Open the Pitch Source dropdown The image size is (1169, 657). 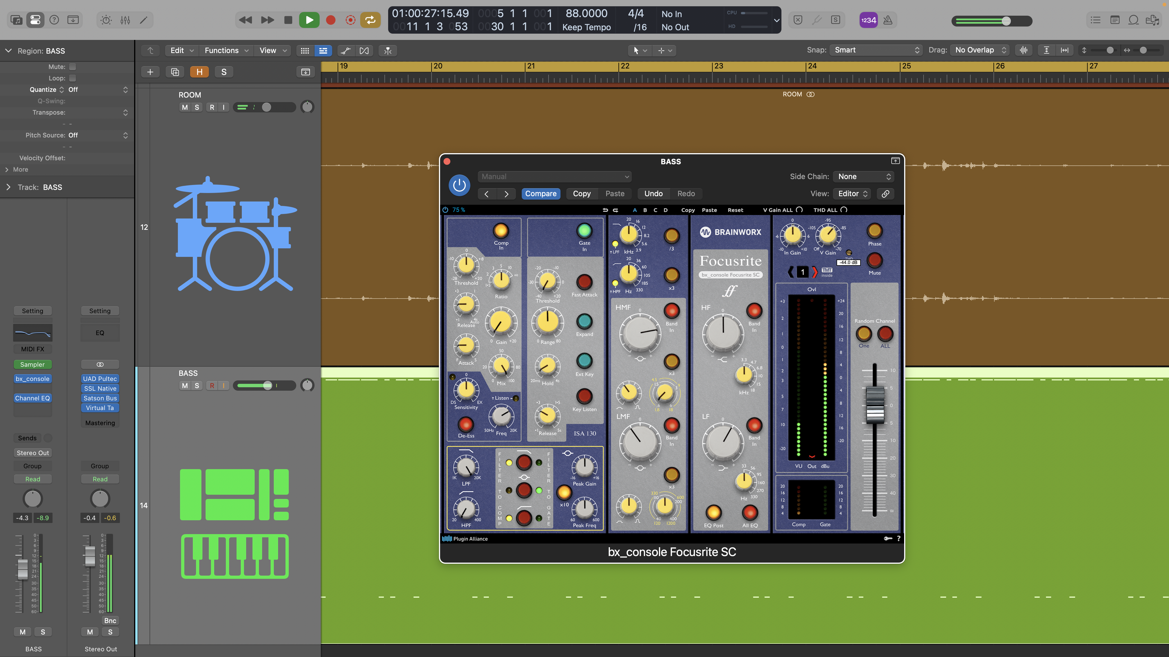click(98, 135)
